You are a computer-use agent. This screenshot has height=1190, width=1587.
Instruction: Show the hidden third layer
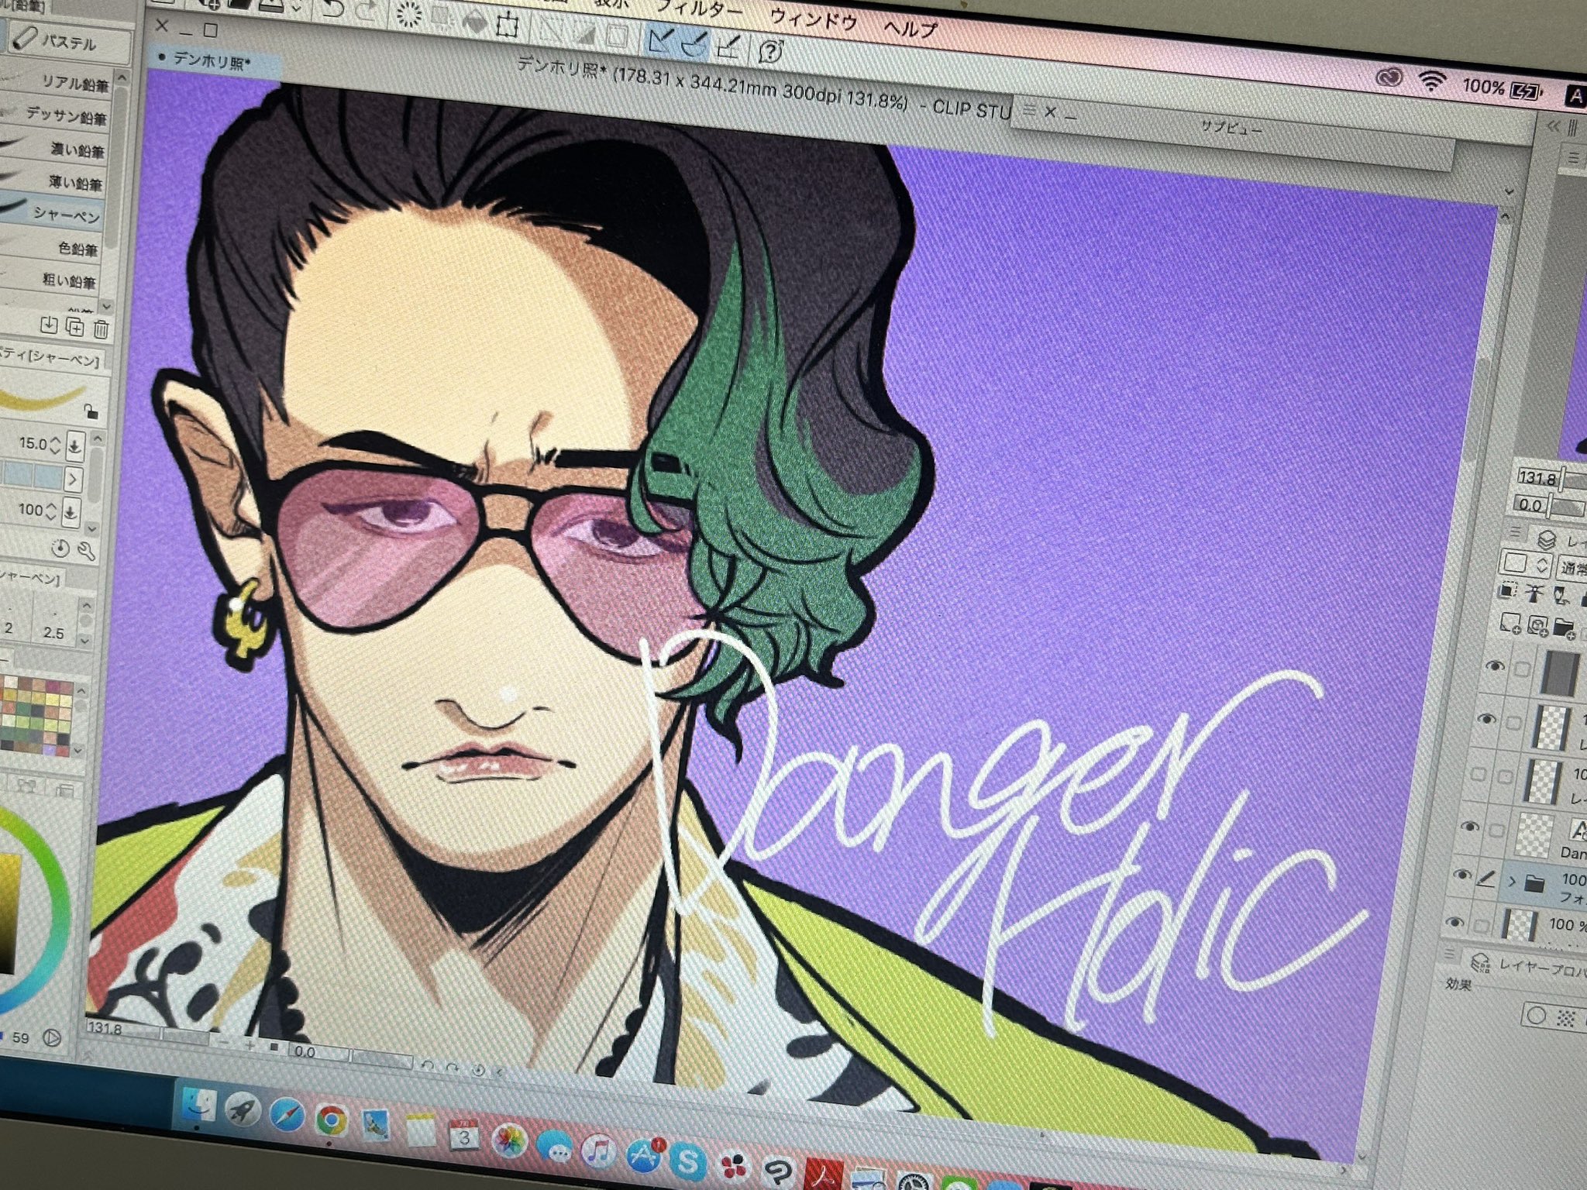pos(1479,772)
